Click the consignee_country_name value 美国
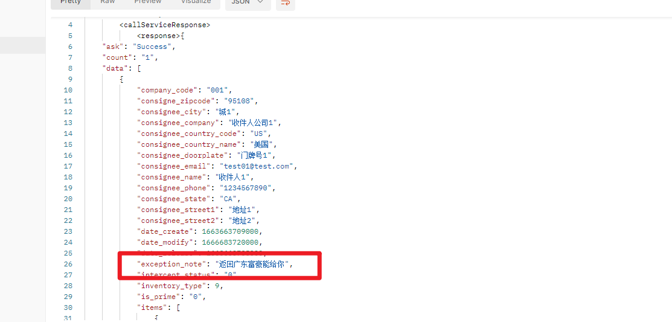The width and height of the screenshot is (672, 322). tap(261, 144)
